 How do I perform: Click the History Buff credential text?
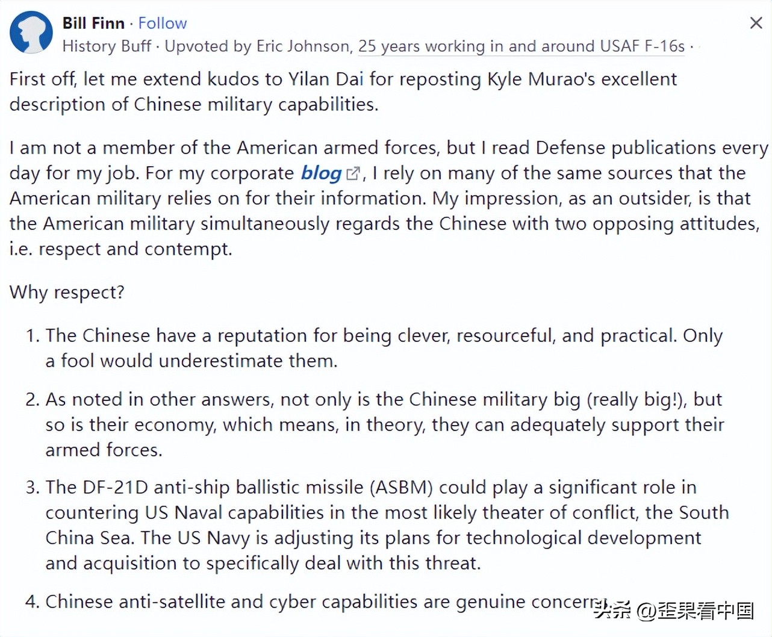coord(107,46)
